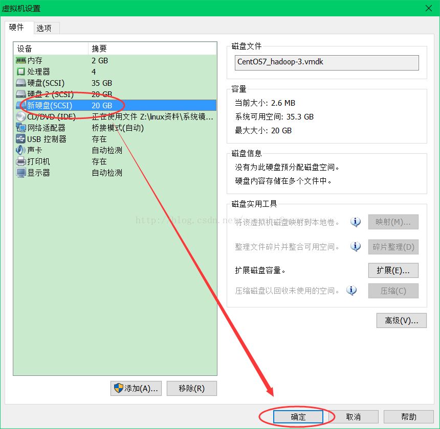Image resolution: width=440 pixels, height=429 pixels.
Task: Click the printer (打印机) icon
Action: tap(21, 162)
